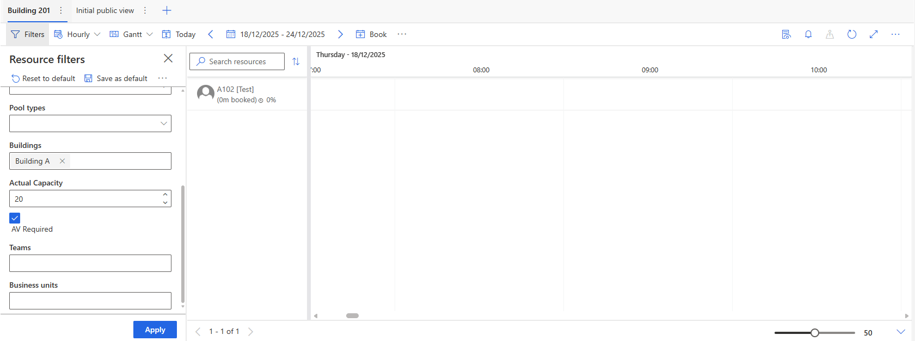Close the Resource filters panel
This screenshot has height=341, width=915.
coord(168,58)
